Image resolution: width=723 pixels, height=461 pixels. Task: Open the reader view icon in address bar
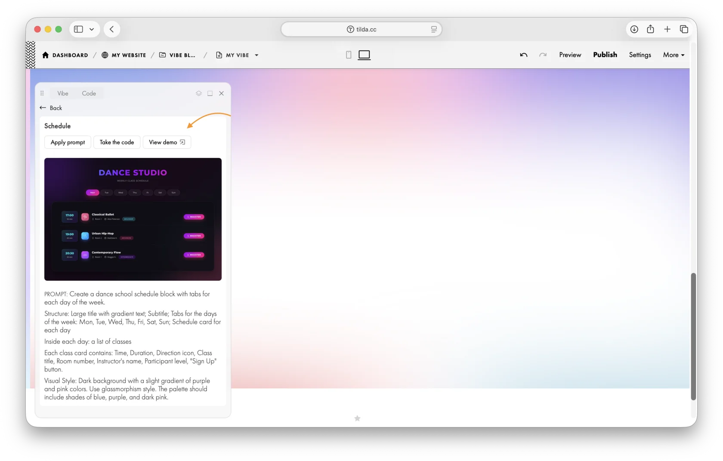pos(434,29)
